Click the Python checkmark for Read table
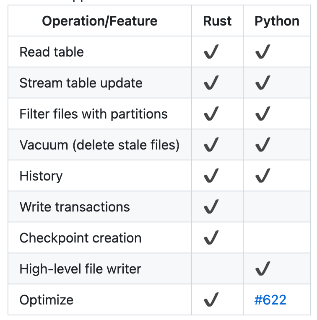The height and width of the screenshot is (320, 317). 262,52
